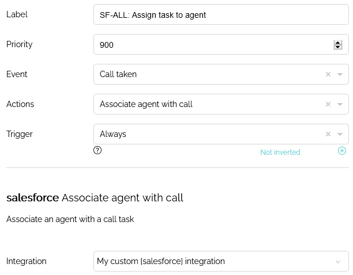Click the Trigger field label
353x275 pixels.
click(x=20, y=134)
